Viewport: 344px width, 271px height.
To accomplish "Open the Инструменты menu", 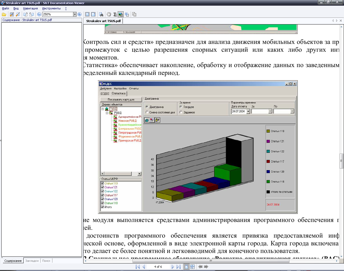I will (51, 8).
